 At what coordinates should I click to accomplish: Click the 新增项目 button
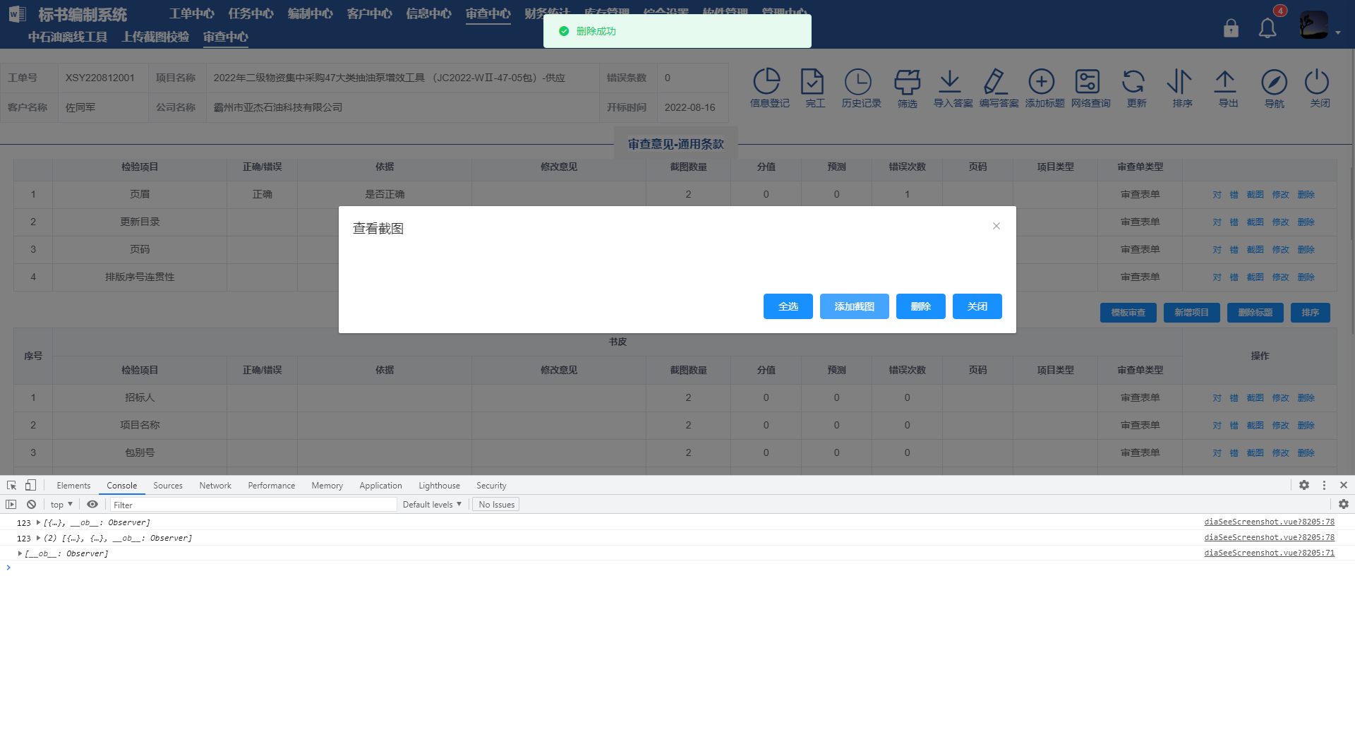point(1192,313)
